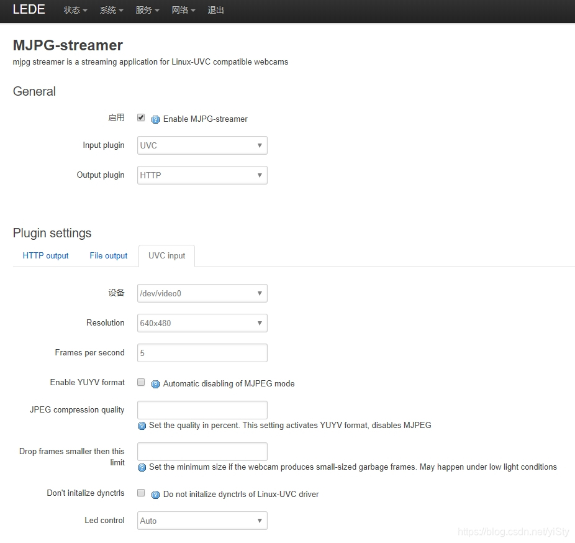Image resolution: width=575 pixels, height=543 pixels.
Task: Open the Input plugin UVC dropdown
Action: [202, 145]
